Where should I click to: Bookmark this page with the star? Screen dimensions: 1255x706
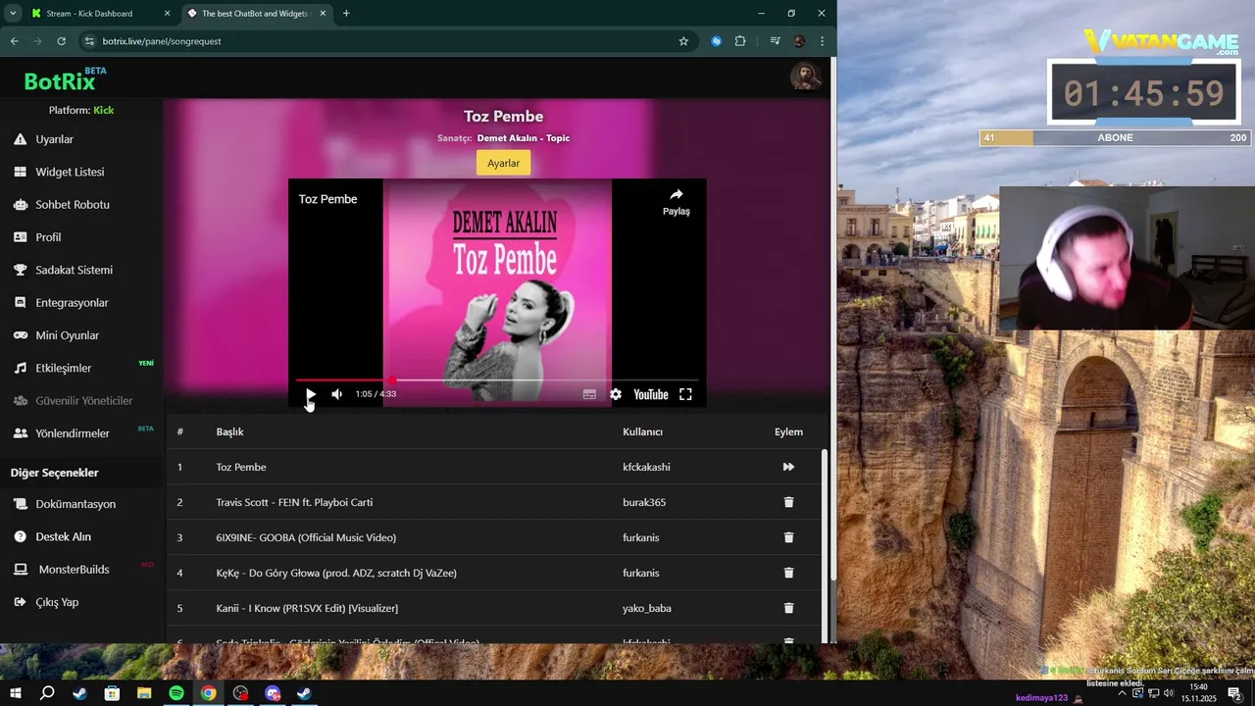[x=683, y=41]
